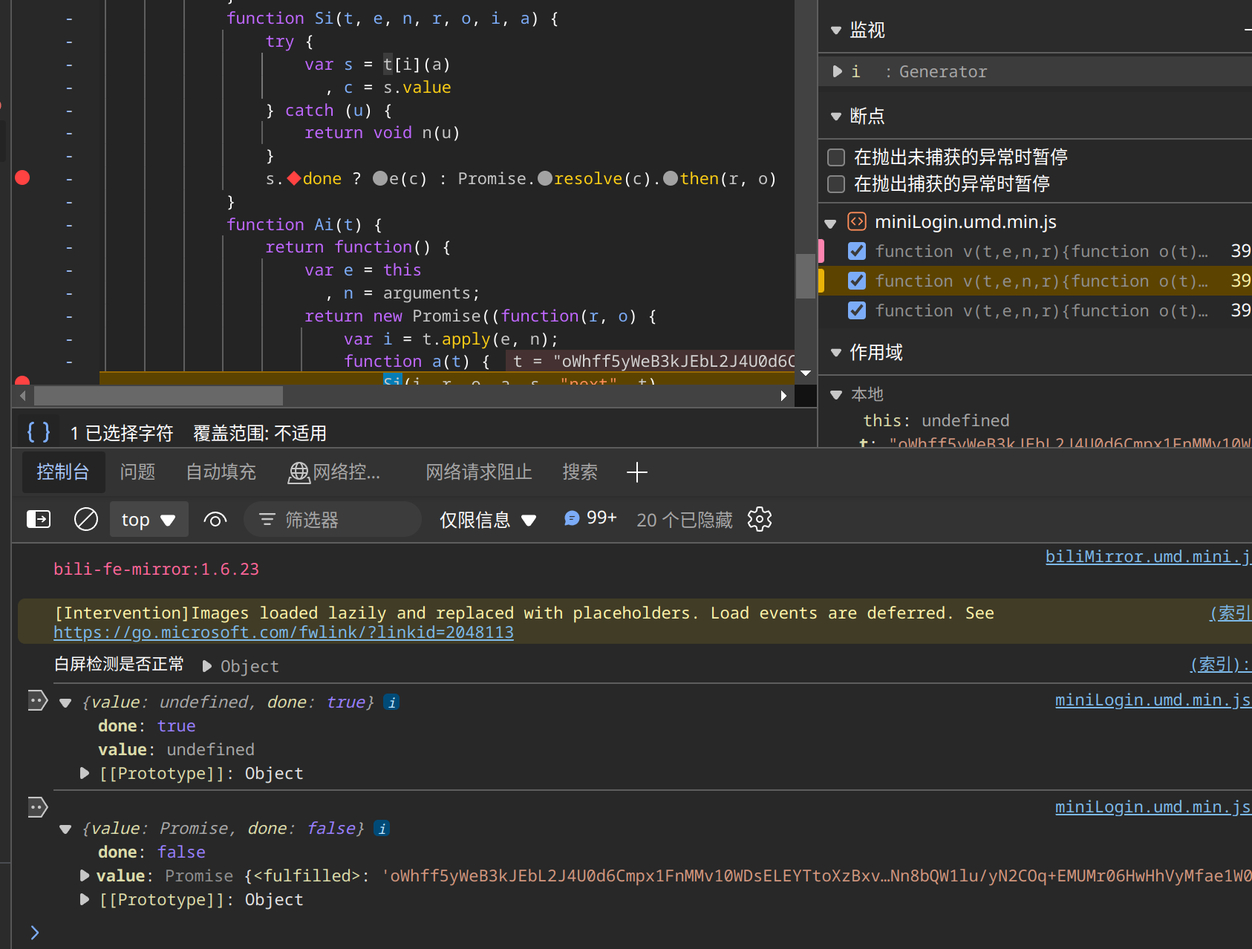Open the go.microsoft.com fwlink URL
Image resolution: width=1252 pixels, height=949 pixels.
click(x=284, y=632)
